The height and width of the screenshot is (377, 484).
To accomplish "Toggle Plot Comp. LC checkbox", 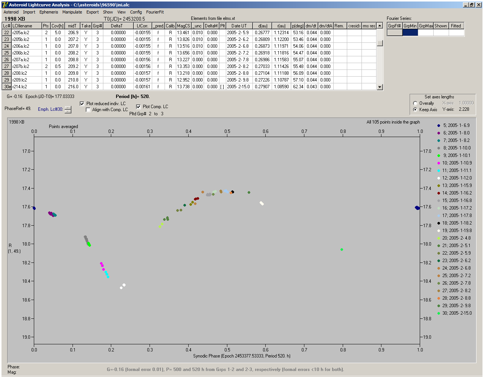I will pyautogui.click(x=138, y=107).
